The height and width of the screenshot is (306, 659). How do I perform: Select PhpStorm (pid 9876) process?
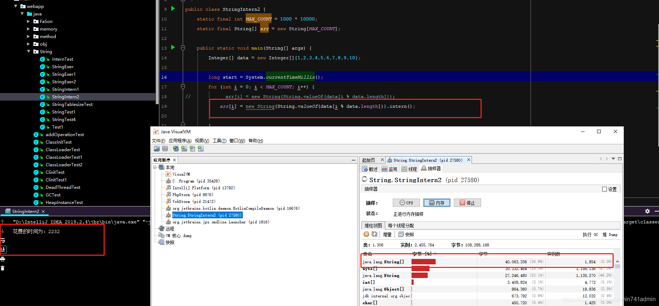tap(192, 195)
